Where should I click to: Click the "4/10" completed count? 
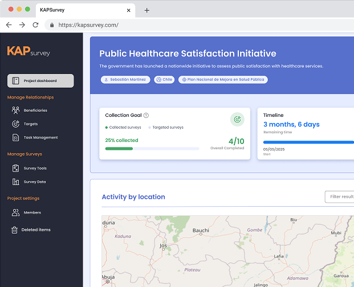[x=237, y=141]
